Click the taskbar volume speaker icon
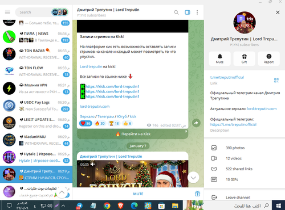 50,205
